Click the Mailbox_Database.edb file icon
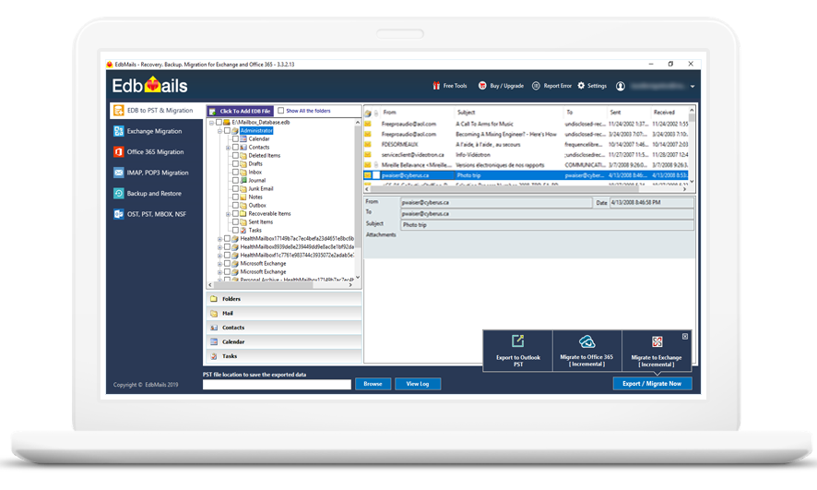The width and height of the screenshot is (817, 490). pyautogui.click(x=227, y=123)
